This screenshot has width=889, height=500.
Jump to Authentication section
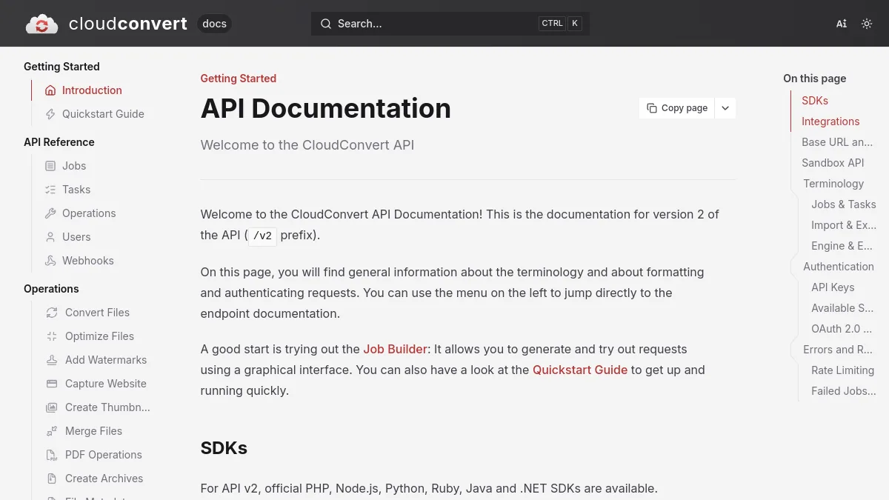[839, 267]
